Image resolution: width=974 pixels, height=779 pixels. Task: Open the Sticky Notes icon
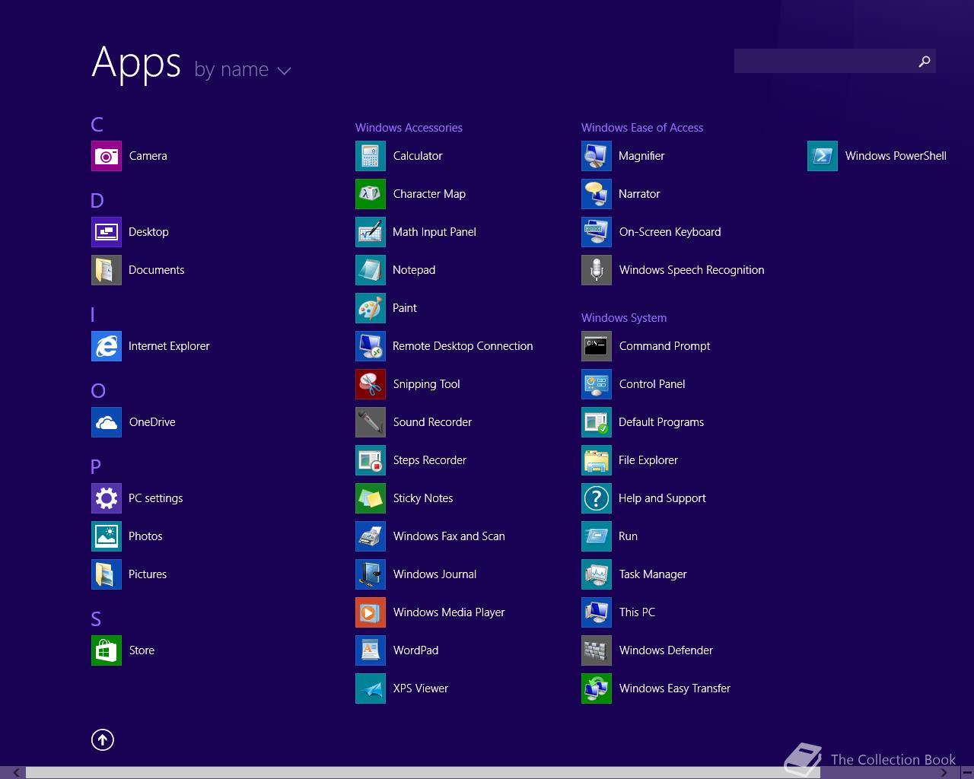pos(371,498)
